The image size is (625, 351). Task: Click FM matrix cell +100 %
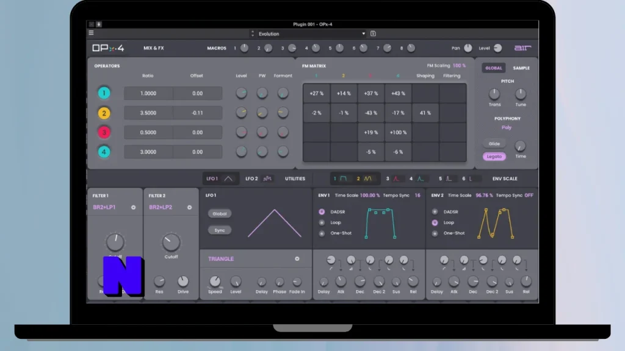(x=398, y=132)
